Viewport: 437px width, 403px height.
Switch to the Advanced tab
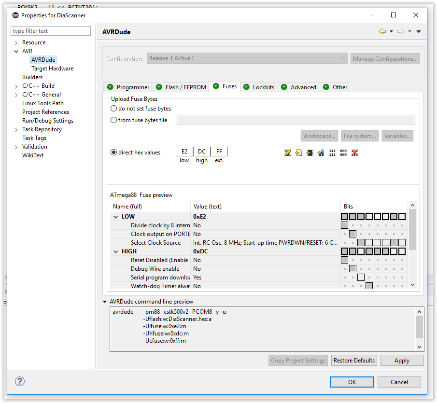[298, 87]
